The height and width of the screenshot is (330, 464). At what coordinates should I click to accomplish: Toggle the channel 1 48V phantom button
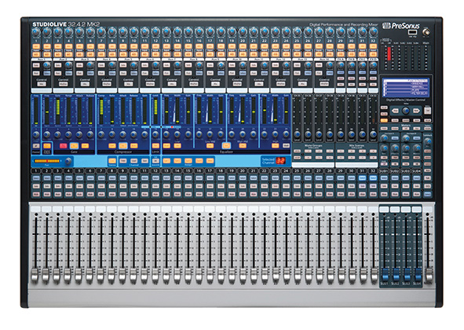point(36,46)
